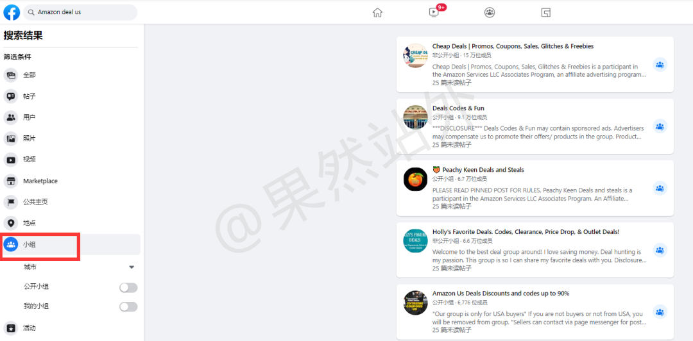The width and height of the screenshot is (693, 341).
Task: Open Amazon Us Deals Discounts group title
Action: tap(501, 294)
